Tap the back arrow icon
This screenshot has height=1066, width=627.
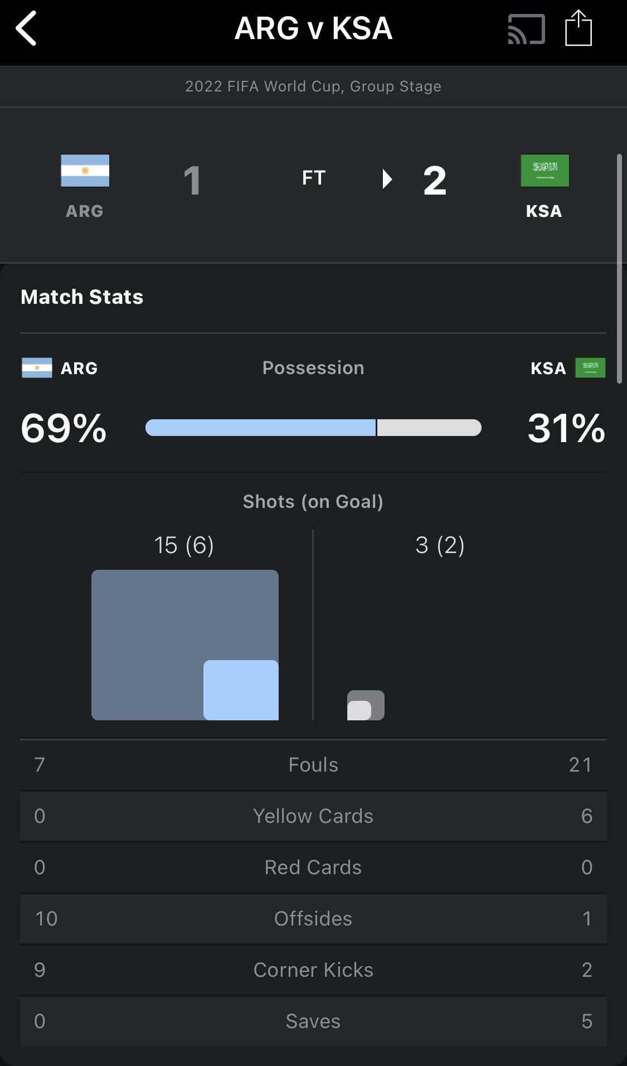click(x=26, y=28)
